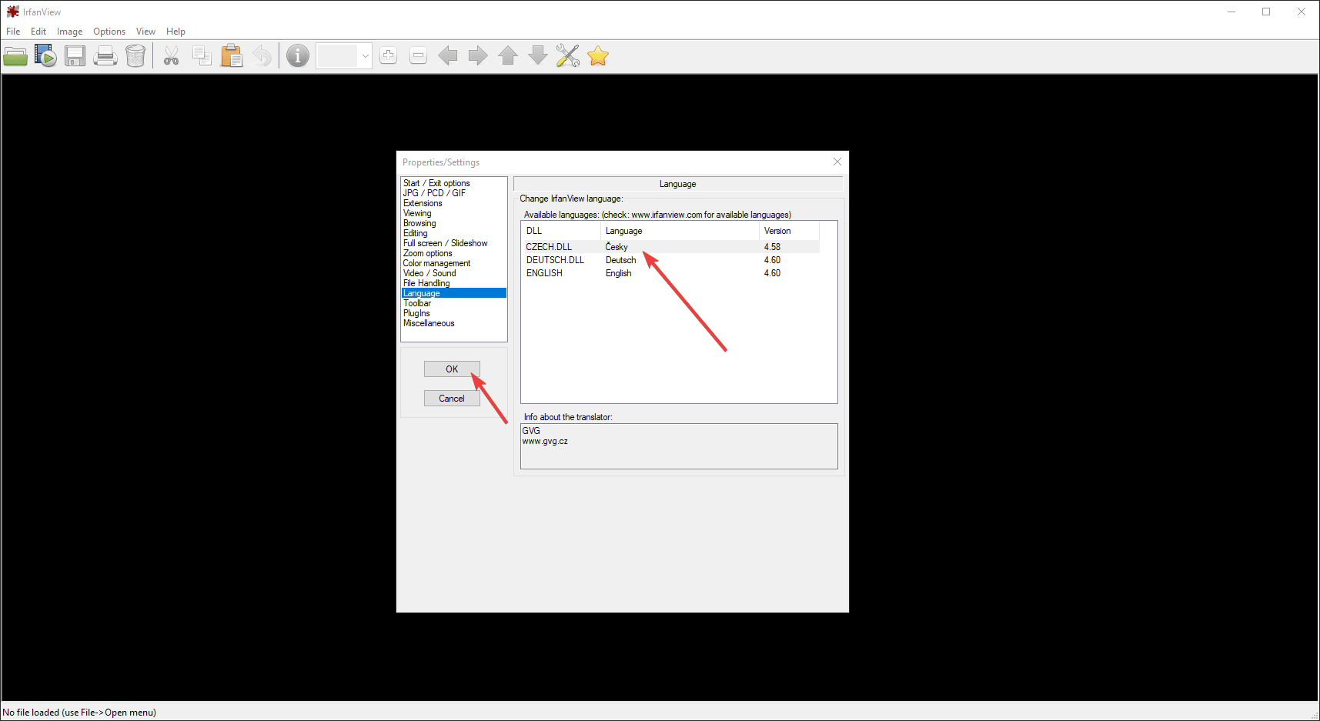Click the Open folder toolbar icon
The height and width of the screenshot is (721, 1320).
click(15, 56)
